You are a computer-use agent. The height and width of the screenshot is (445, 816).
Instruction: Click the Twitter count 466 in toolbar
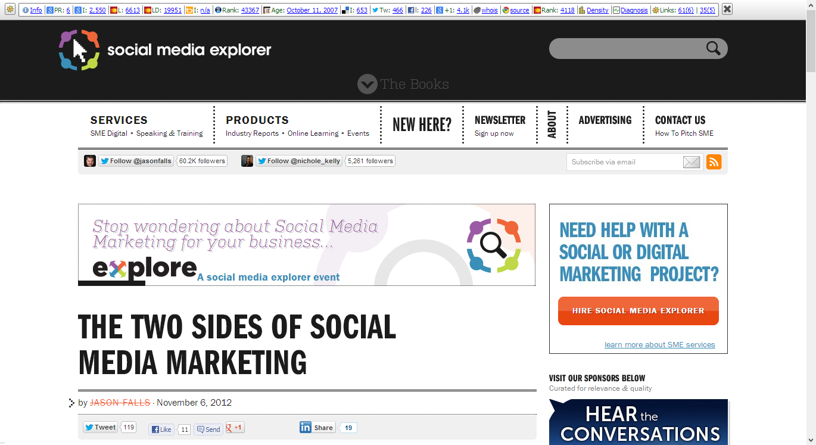398,10
